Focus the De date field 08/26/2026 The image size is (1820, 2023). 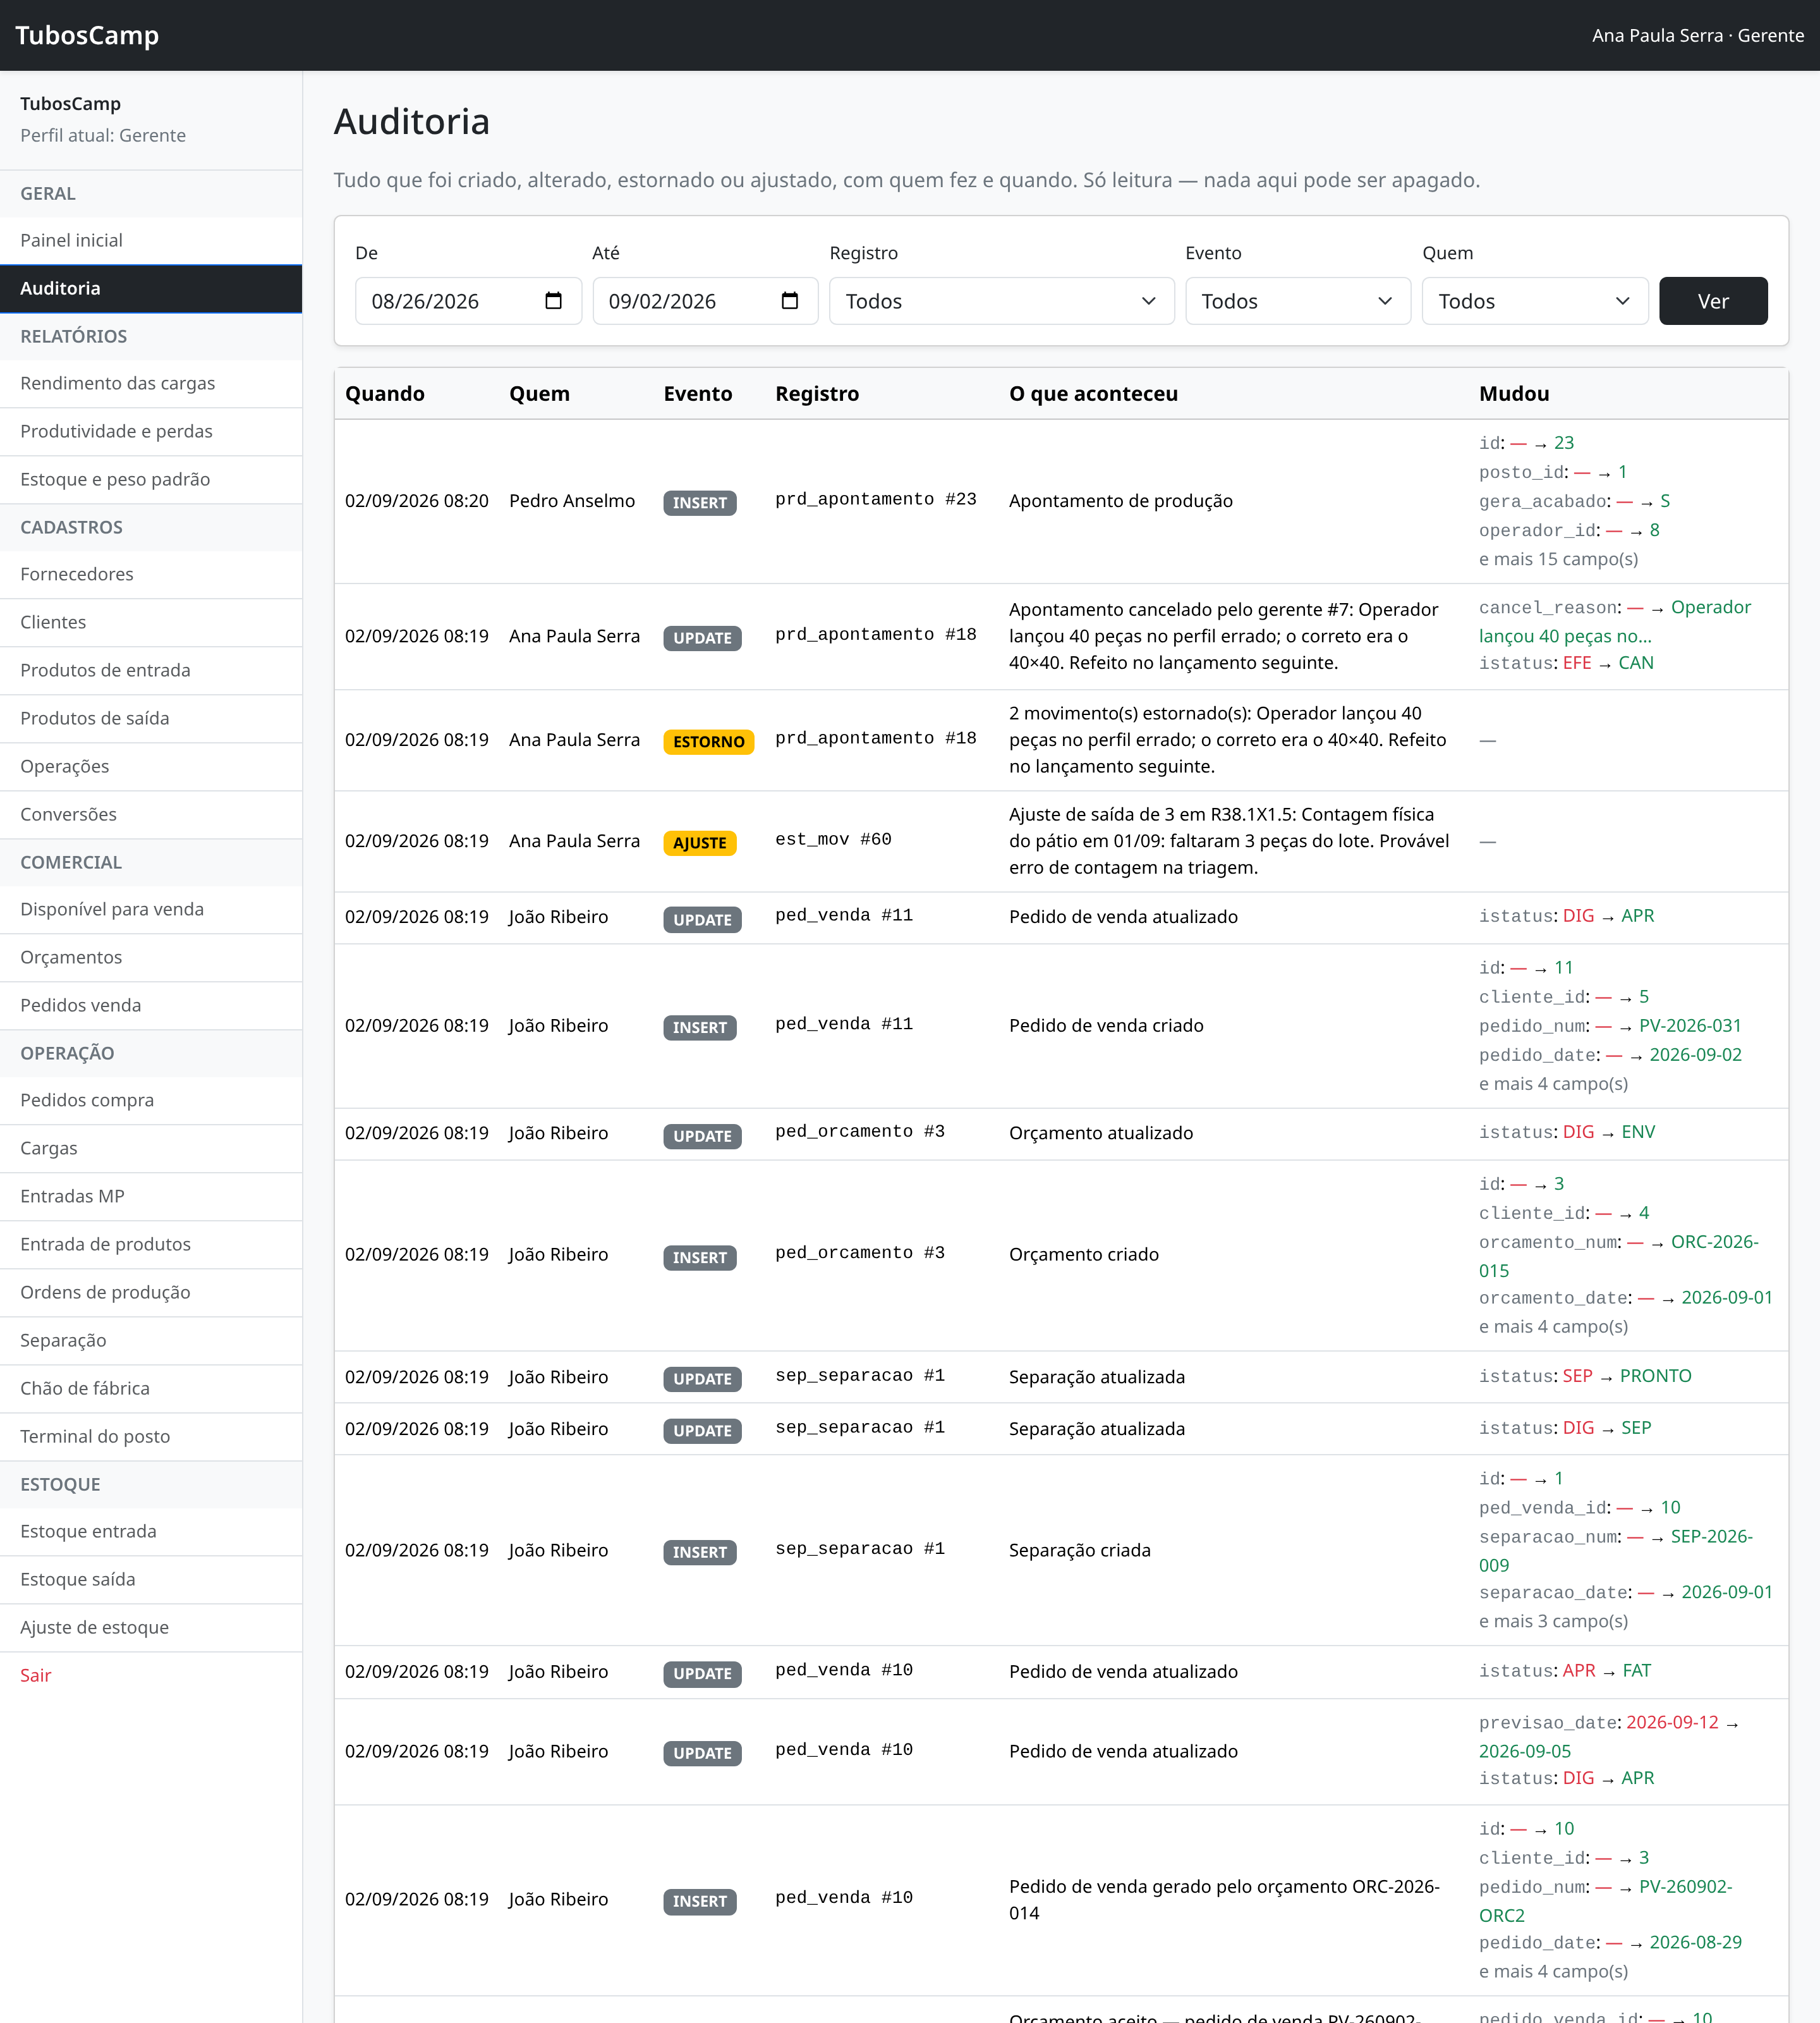tap(468, 301)
